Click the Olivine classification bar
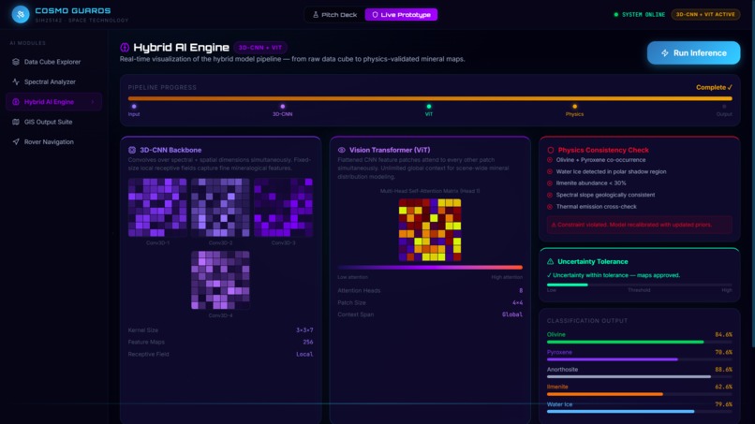 point(640,342)
